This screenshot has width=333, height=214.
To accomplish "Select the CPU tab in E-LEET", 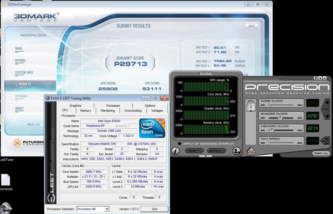I will point(65,111).
